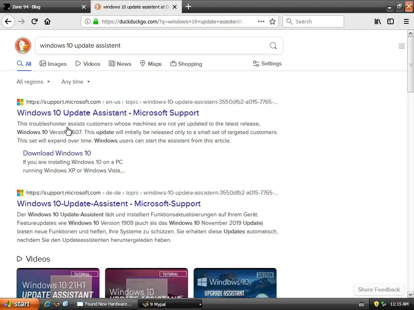Click the Videos section heading

[34, 259]
